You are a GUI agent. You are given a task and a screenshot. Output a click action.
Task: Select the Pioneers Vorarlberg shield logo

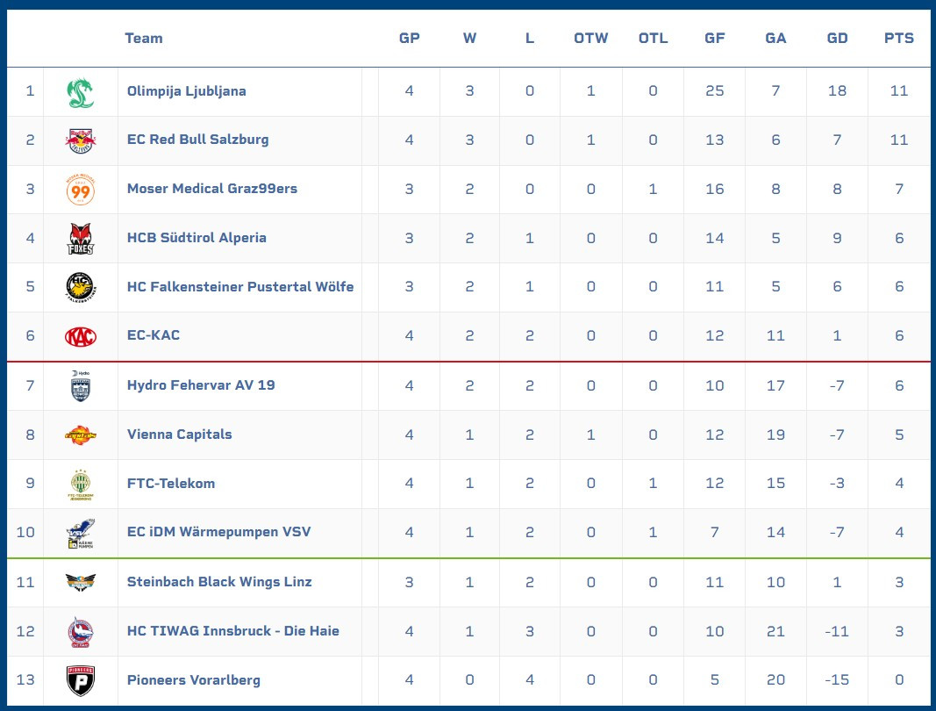(x=81, y=680)
